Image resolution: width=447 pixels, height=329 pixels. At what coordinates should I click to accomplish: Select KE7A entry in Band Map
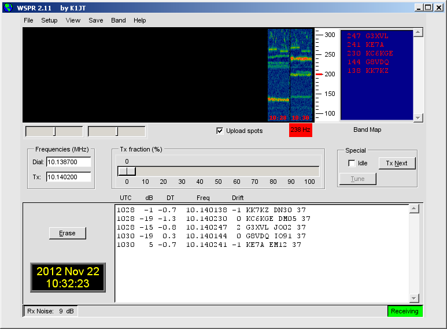coord(365,45)
